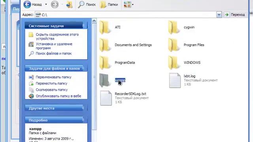This screenshot has height=142, width=253.
Task: Open the Back history dropdown arrow
Action: pos(46,4)
